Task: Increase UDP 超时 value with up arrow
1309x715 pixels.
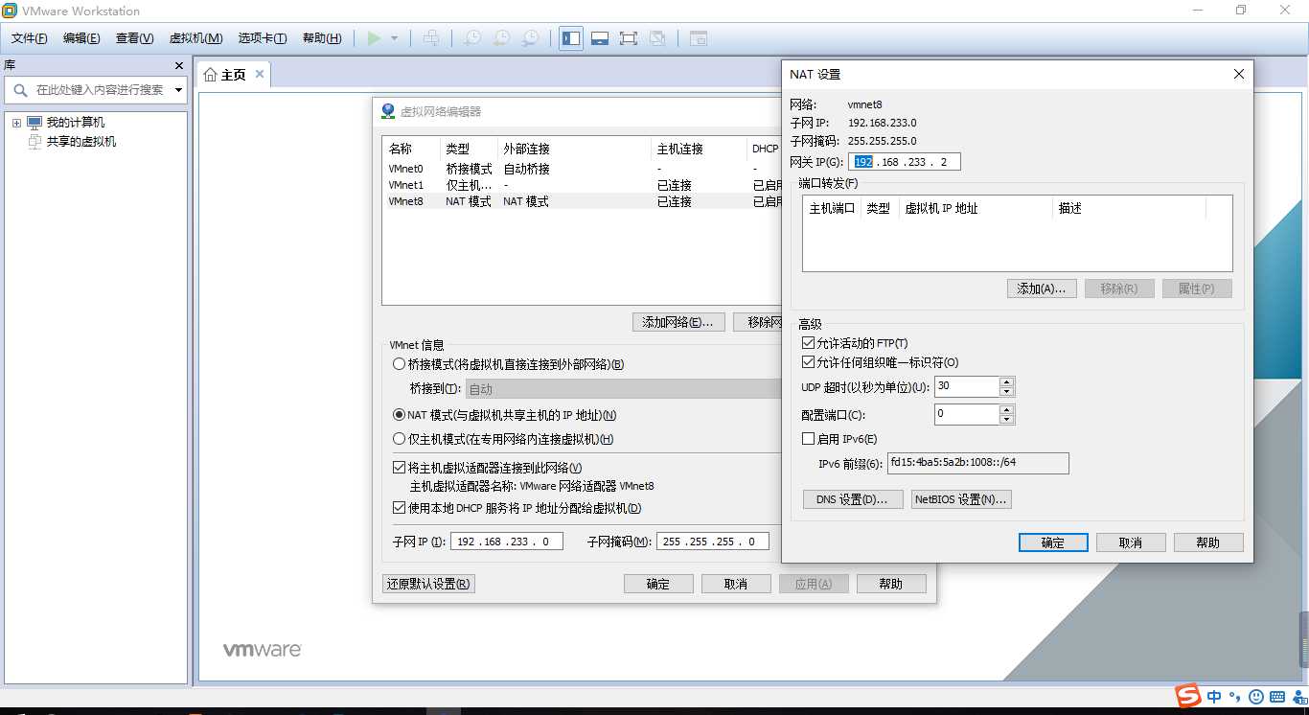Action: tap(1006, 381)
